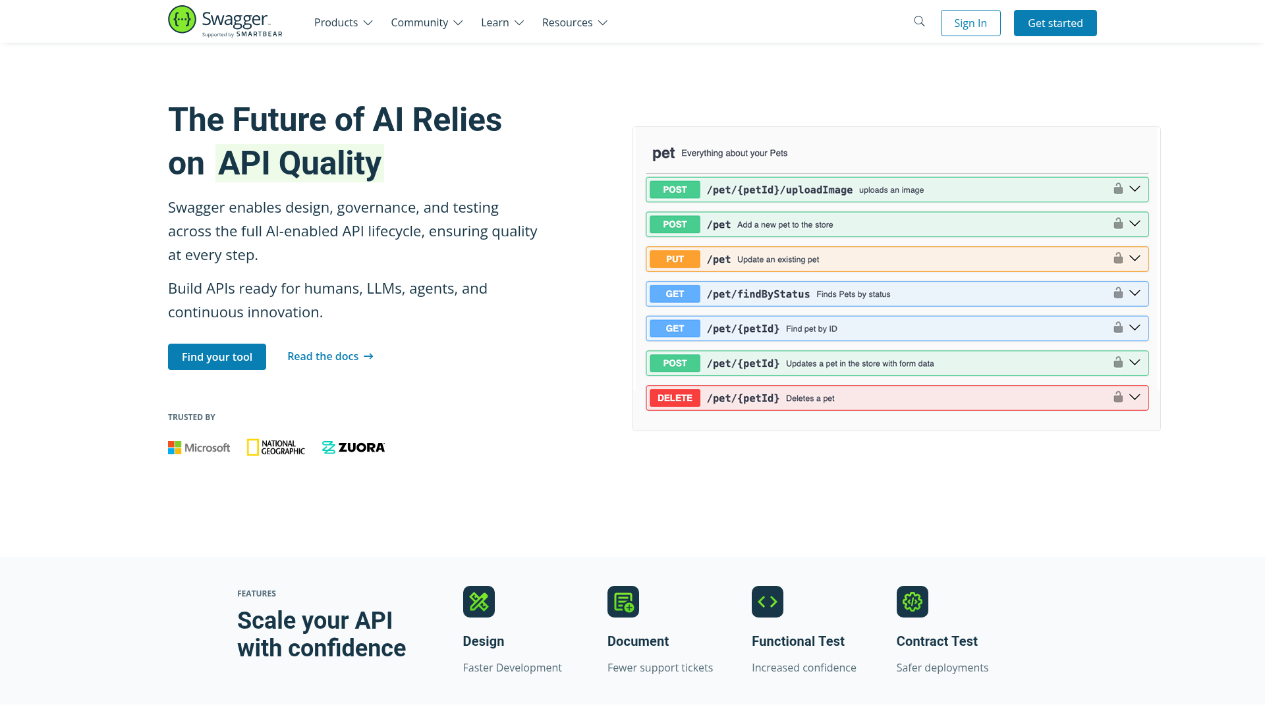
Task: Click the Swagger logo icon
Action: [x=182, y=20]
